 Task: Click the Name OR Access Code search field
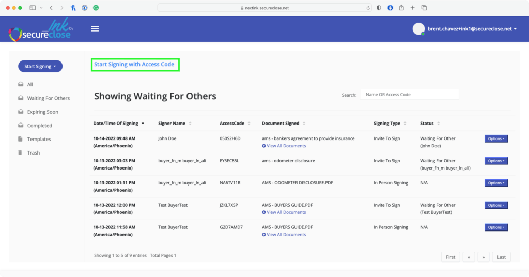(x=409, y=95)
